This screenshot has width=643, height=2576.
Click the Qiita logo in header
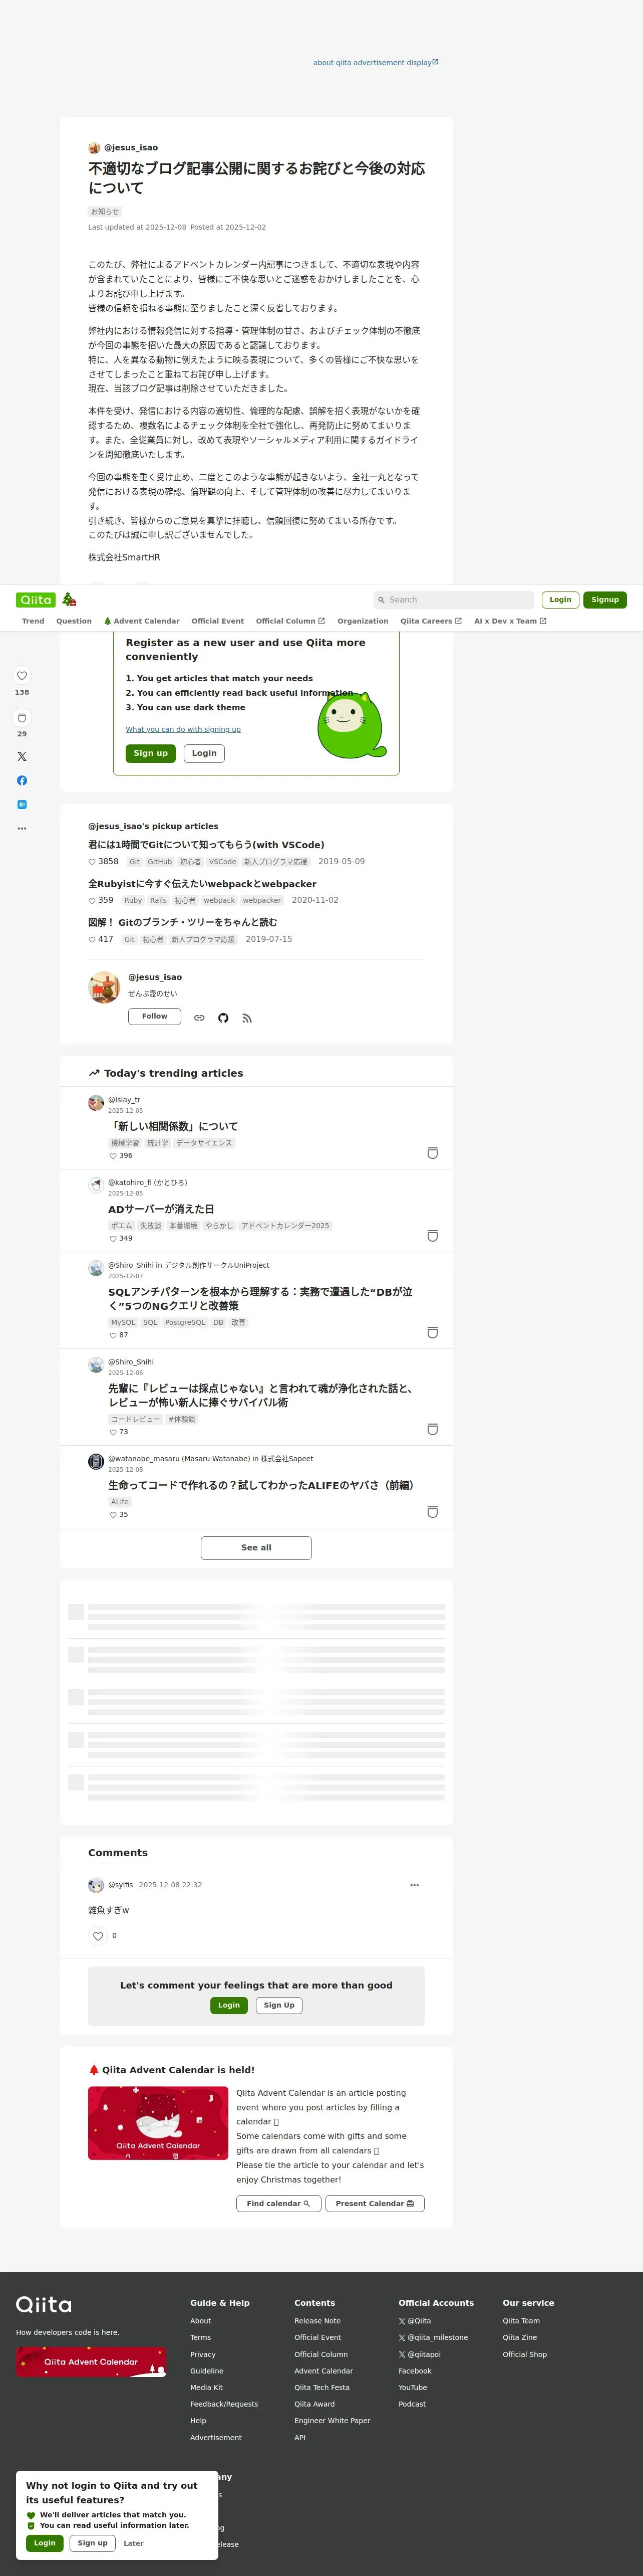36,600
